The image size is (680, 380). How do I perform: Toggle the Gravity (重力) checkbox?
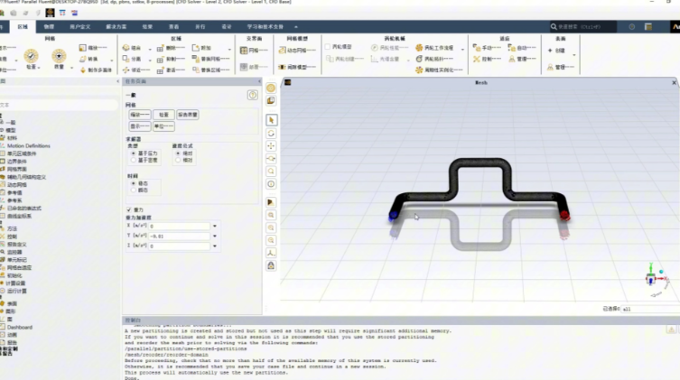[x=129, y=209]
